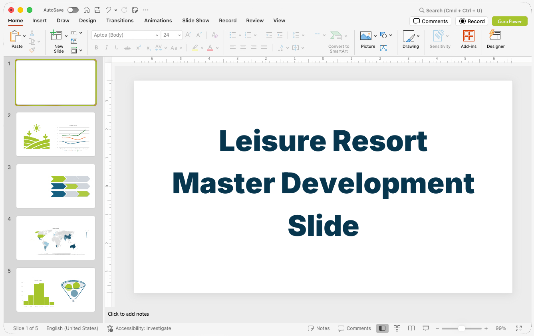Viewport: 534px width, 336px height.
Task: Open the slide Layout dropdown
Action: pos(76,33)
